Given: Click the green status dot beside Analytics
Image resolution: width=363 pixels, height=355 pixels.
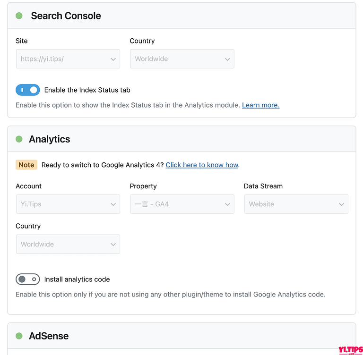Looking at the screenshot, I should point(19,139).
